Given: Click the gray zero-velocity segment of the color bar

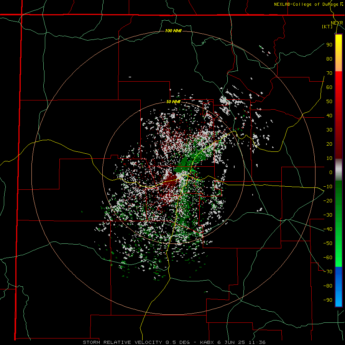Looking at the screenshot, I should 338,170.
